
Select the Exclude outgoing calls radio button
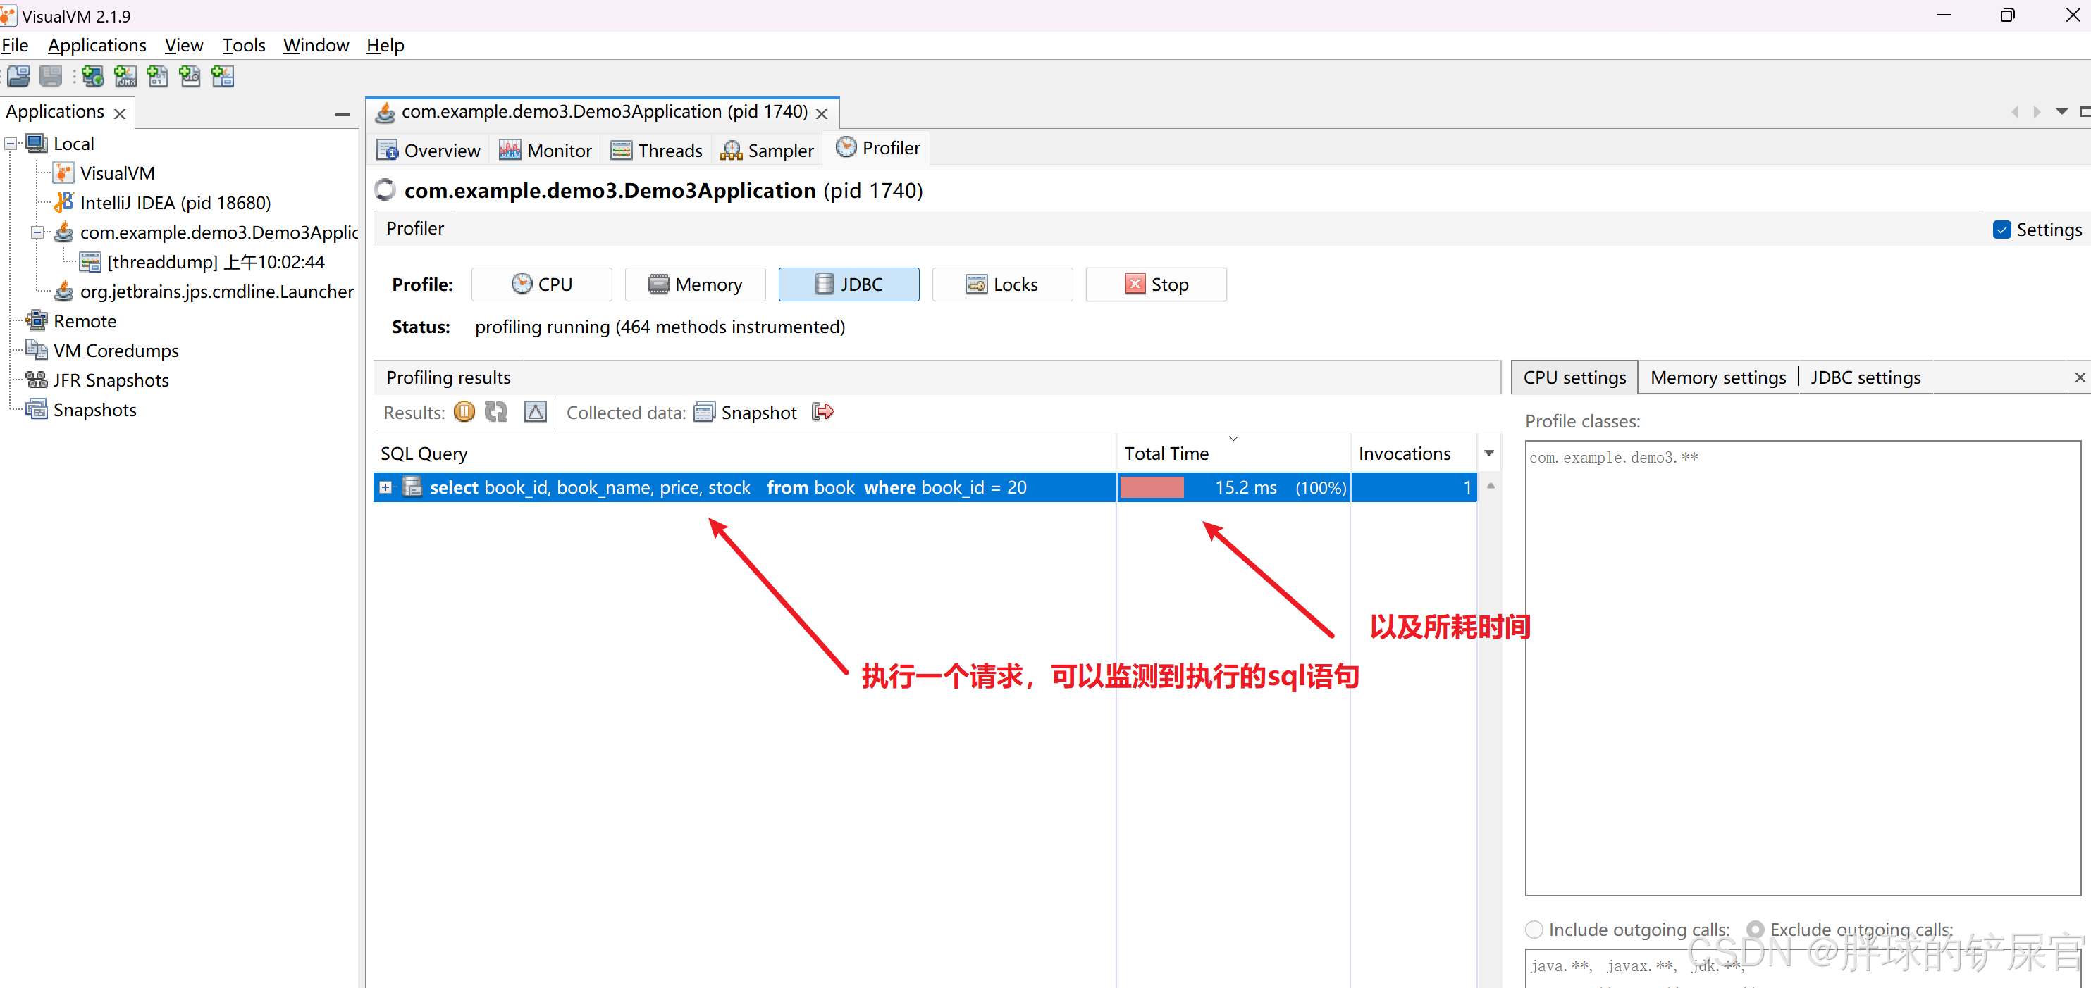pyautogui.click(x=1756, y=929)
